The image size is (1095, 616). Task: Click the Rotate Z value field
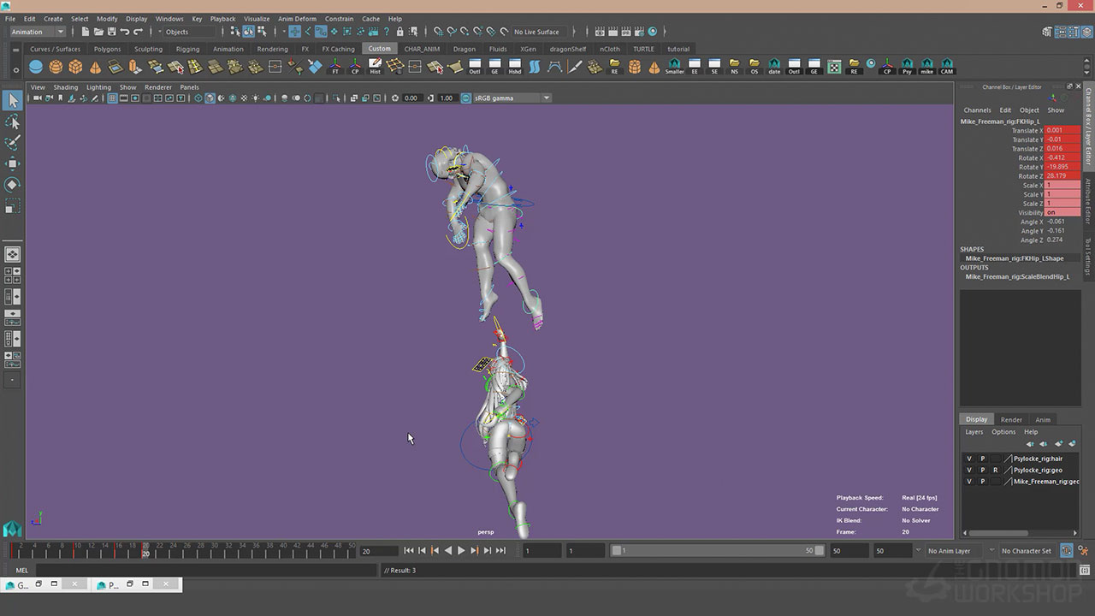click(x=1062, y=176)
